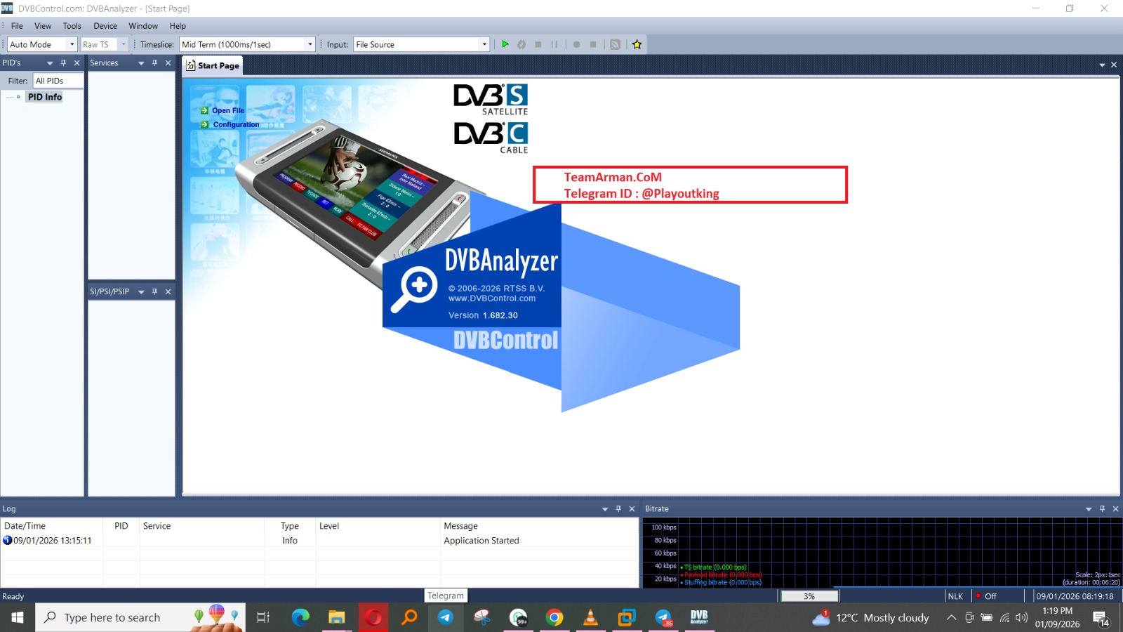This screenshot has height=632, width=1123.
Task: Open the PID's panel options arrow
Action: point(50,63)
